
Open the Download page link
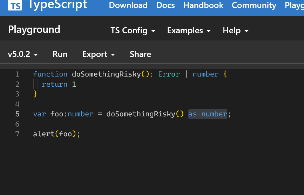pos(128,5)
